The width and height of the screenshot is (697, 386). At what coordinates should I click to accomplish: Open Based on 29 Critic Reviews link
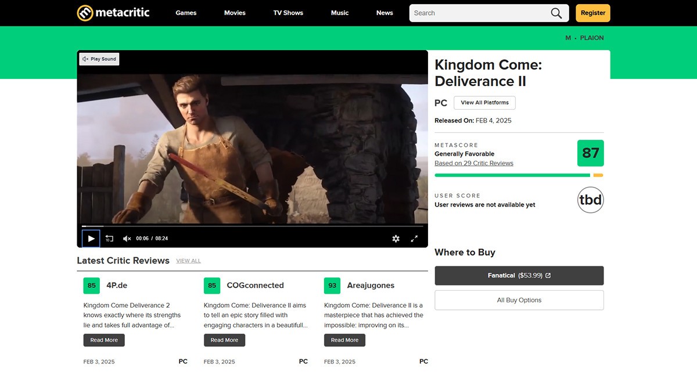tap(474, 163)
